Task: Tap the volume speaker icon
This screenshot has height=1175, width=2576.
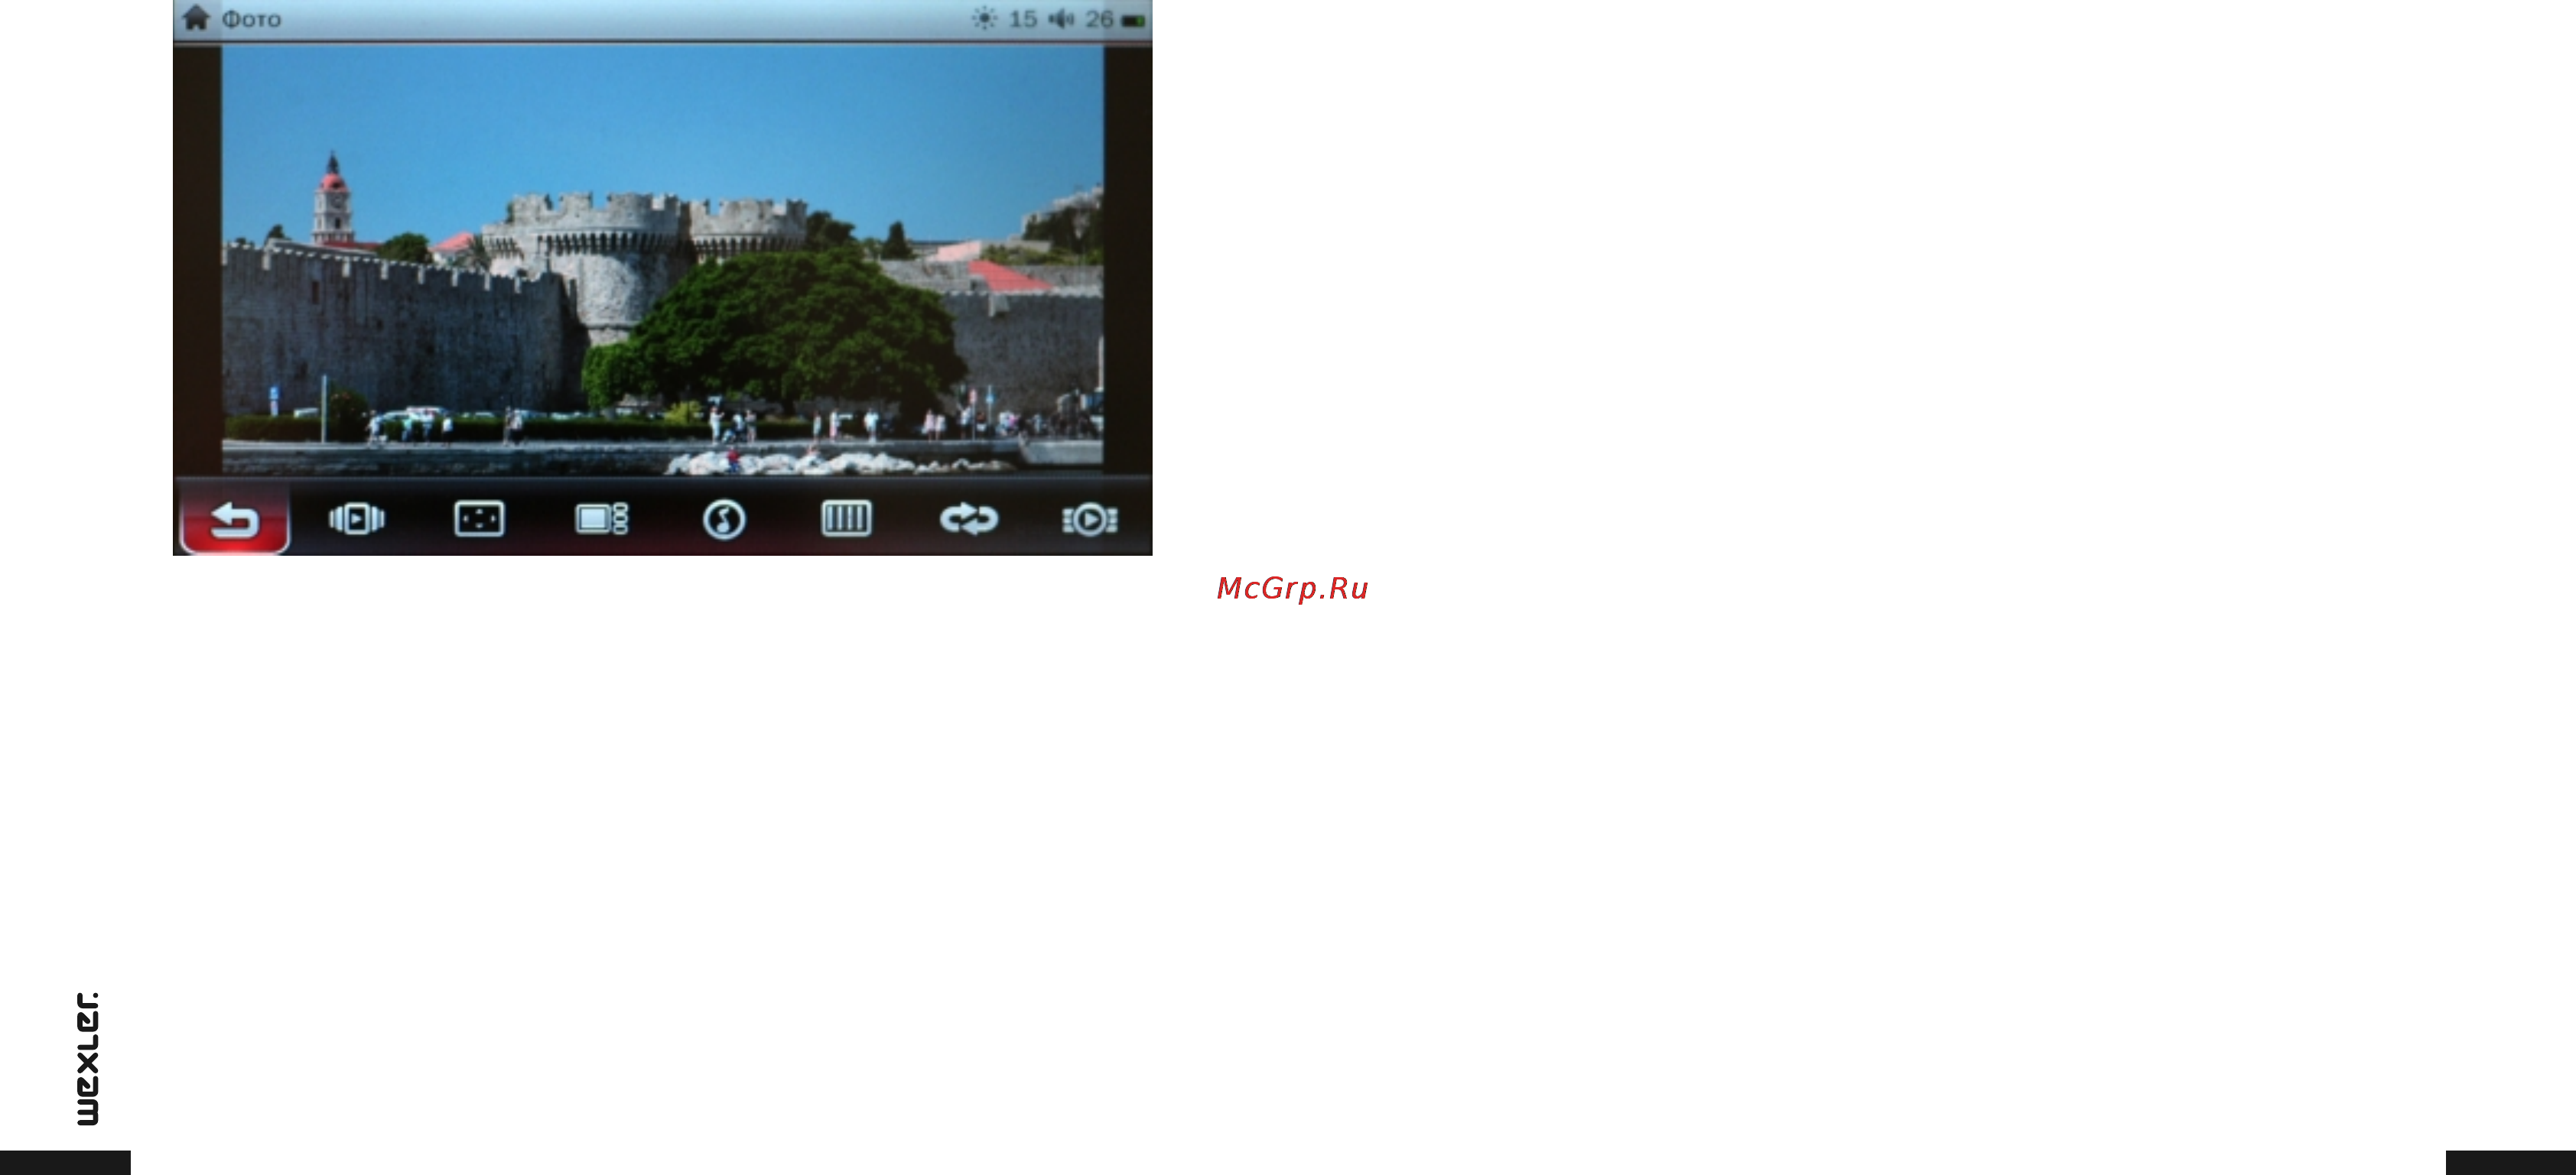Action: pos(1061,19)
